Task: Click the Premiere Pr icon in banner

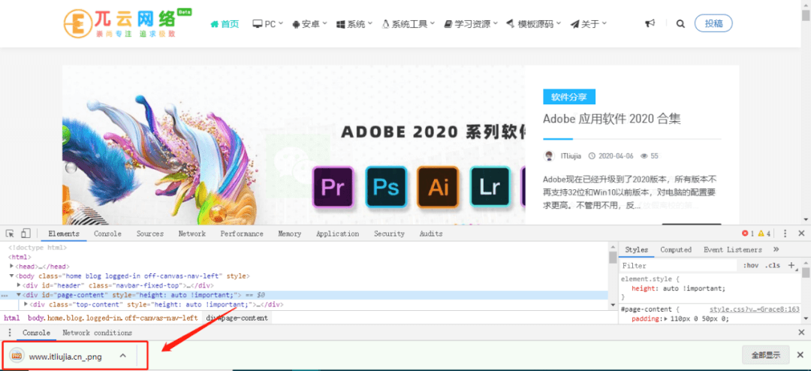Action: click(x=333, y=187)
